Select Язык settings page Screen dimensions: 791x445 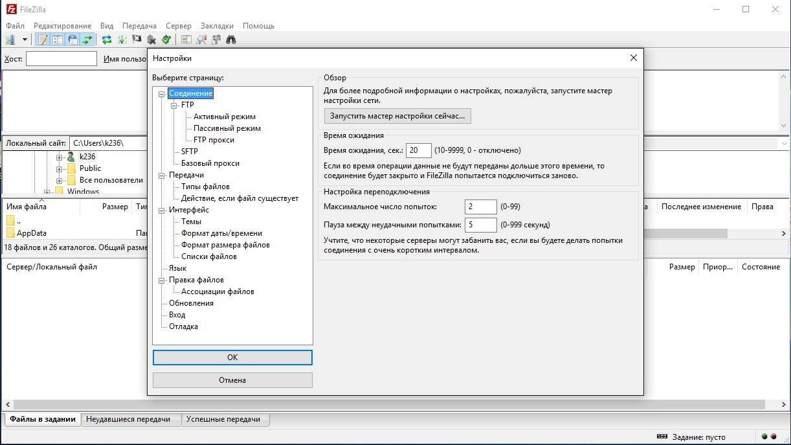click(178, 269)
